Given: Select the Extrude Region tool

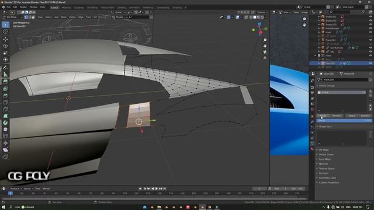Looking at the screenshot, I should [x=5, y=82].
